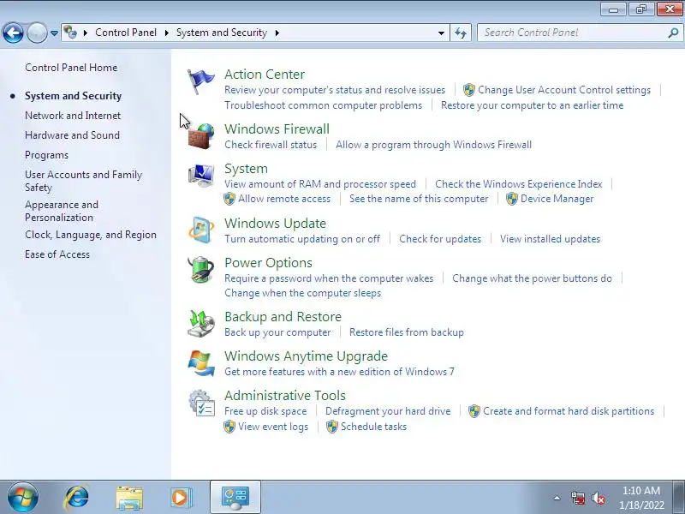This screenshot has width=685, height=514.
Task: Click Change when the computer sleeps
Action: (x=303, y=293)
